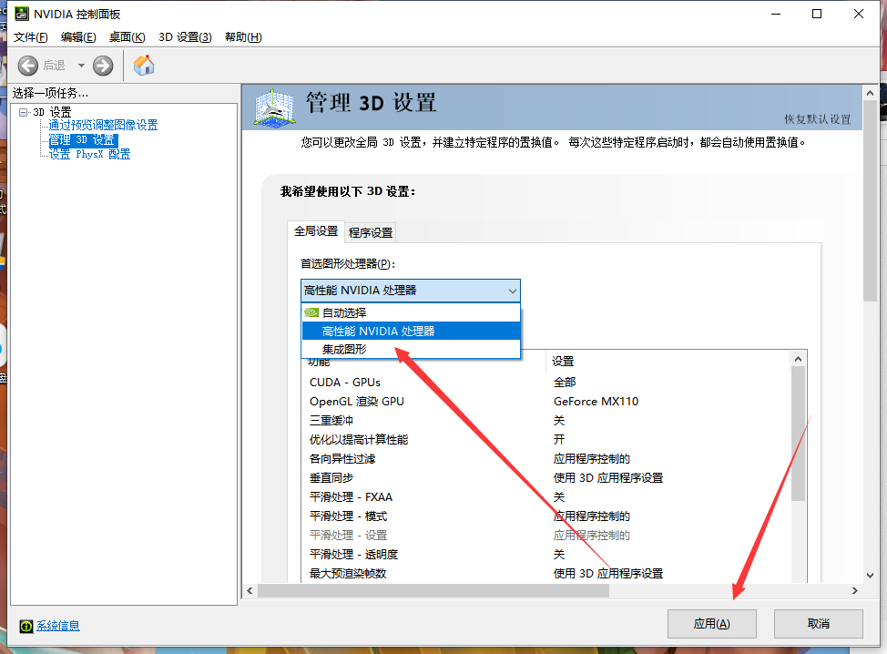Click the 设置 column header
887x654 pixels.
pyautogui.click(x=668, y=362)
